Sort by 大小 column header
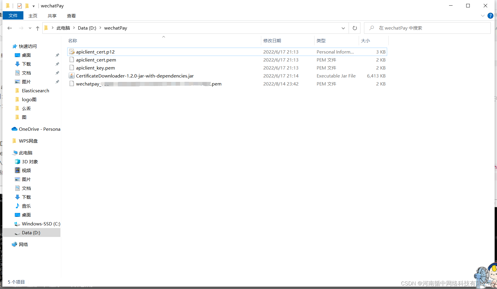Screen dimensions: 497x289 tap(365, 41)
